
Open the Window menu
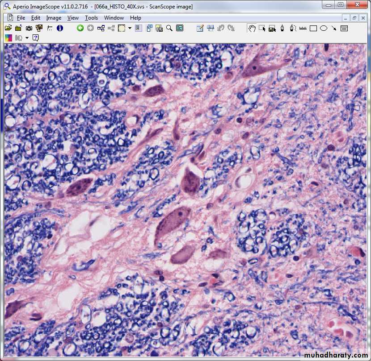[x=114, y=18]
